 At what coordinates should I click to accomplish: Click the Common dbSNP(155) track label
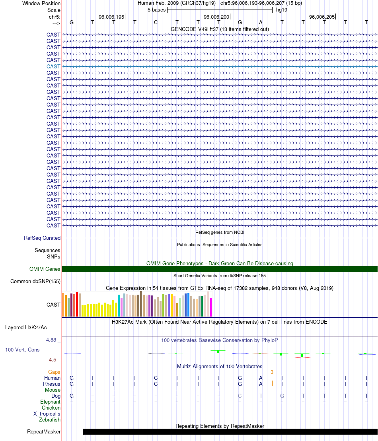pyautogui.click(x=35, y=281)
